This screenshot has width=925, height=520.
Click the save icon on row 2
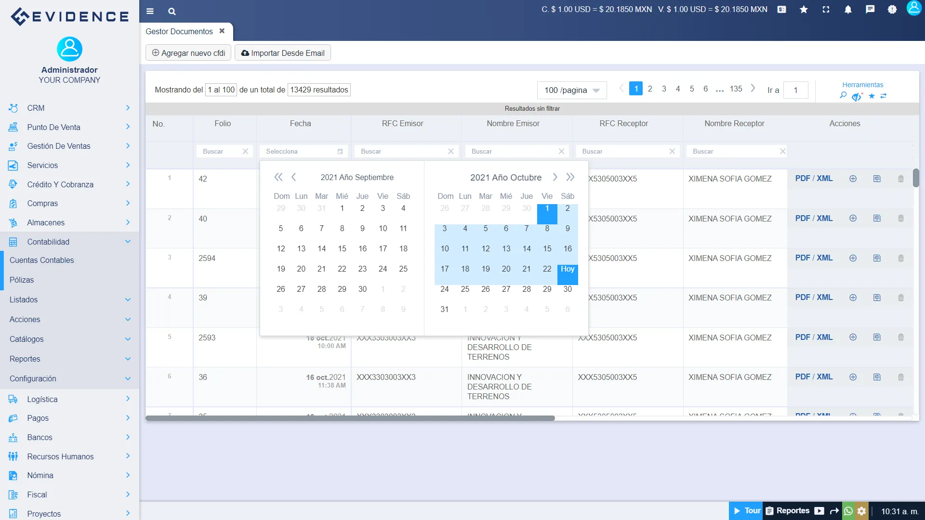877,218
